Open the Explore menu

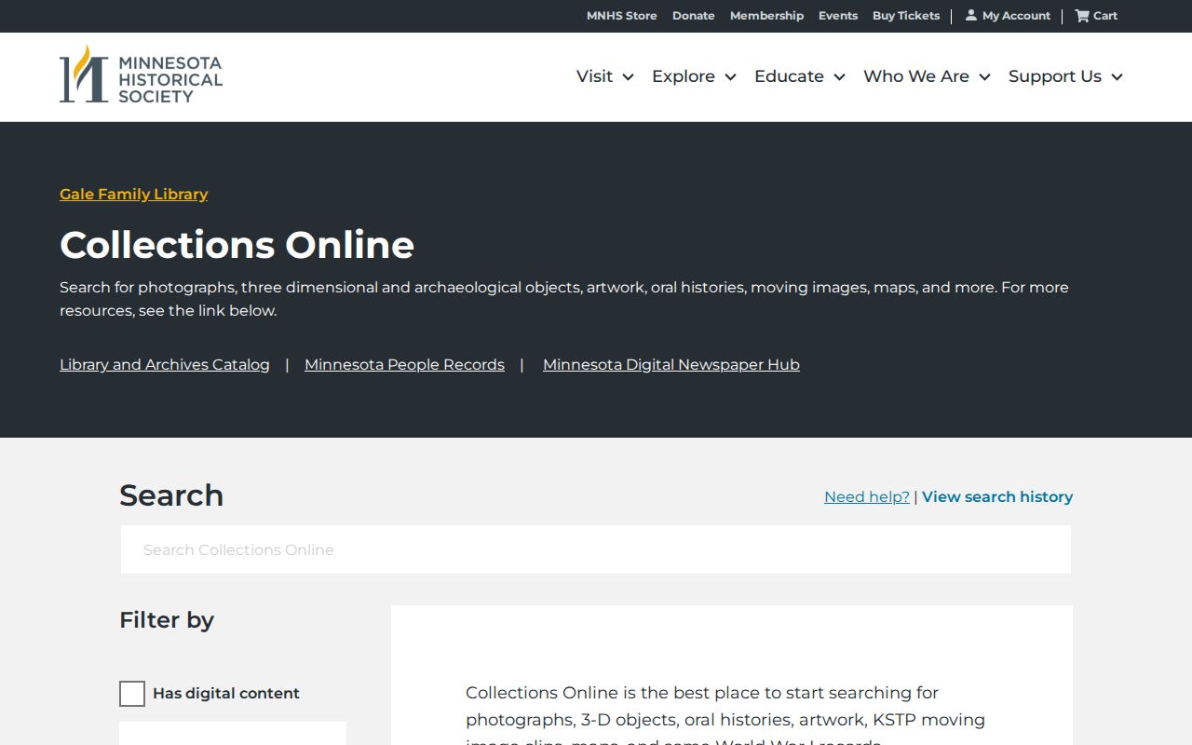(684, 76)
